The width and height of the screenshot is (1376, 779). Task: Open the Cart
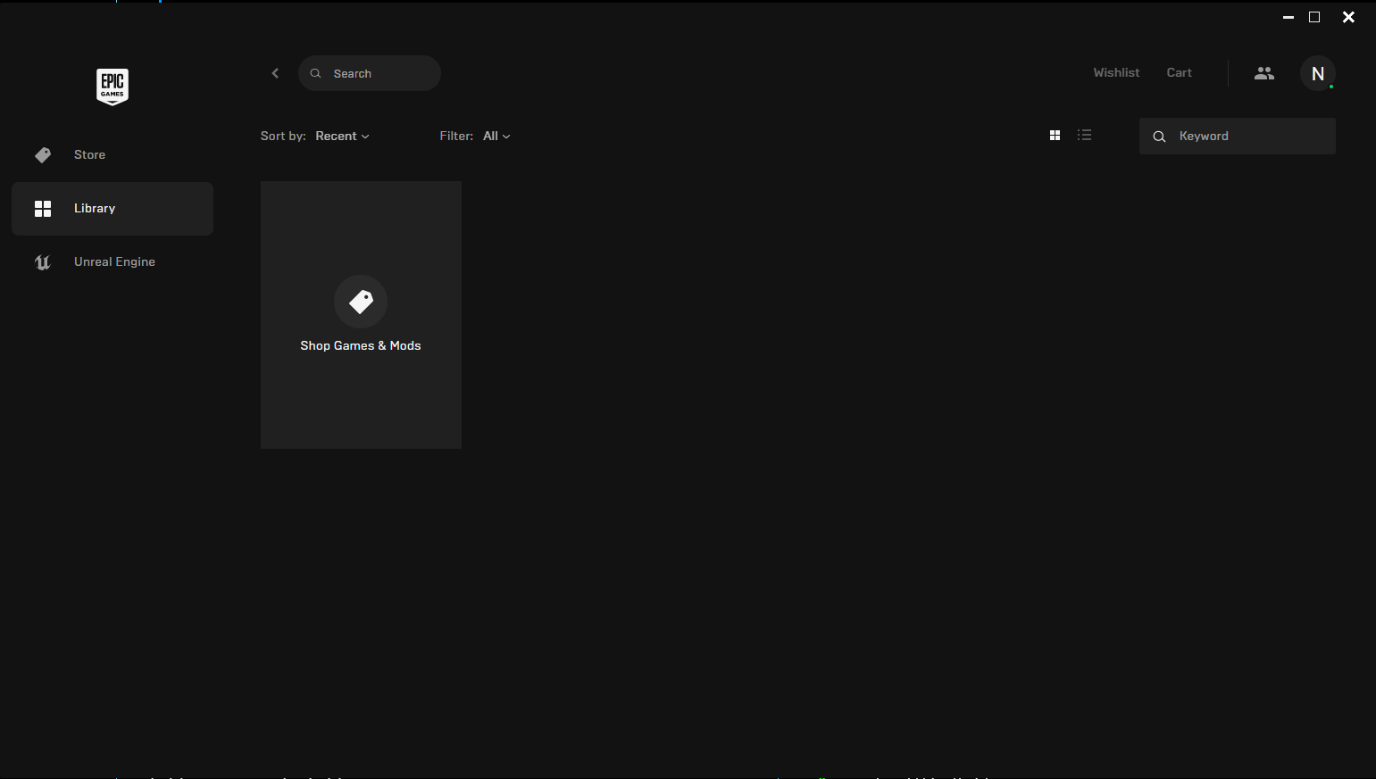pos(1179,73)
